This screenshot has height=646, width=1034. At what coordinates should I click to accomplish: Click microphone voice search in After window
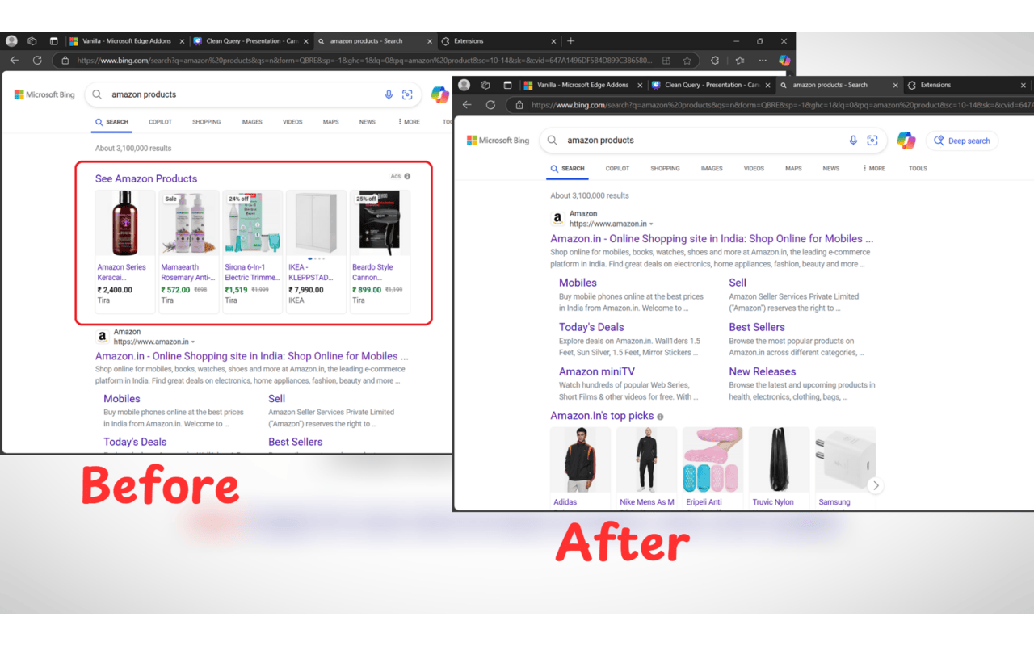pos(853,141)
